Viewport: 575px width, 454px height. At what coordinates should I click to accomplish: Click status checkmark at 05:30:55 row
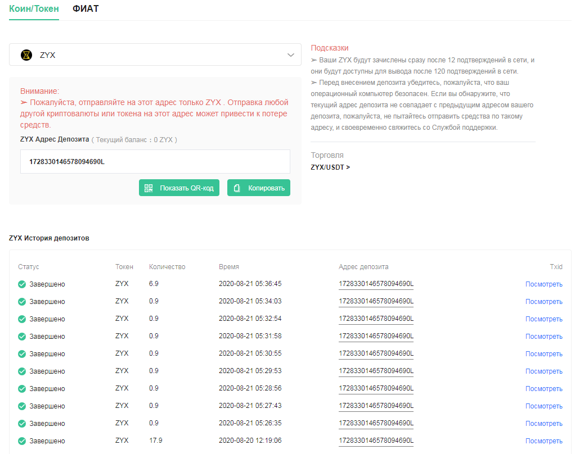[22, 354]
